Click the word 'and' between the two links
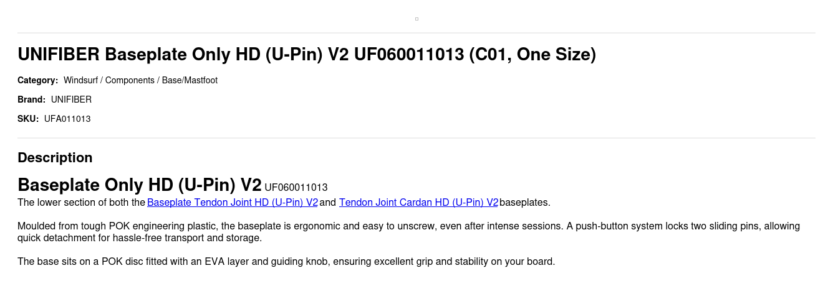Screen dimensions: 828x286 (x=328, y=203)
